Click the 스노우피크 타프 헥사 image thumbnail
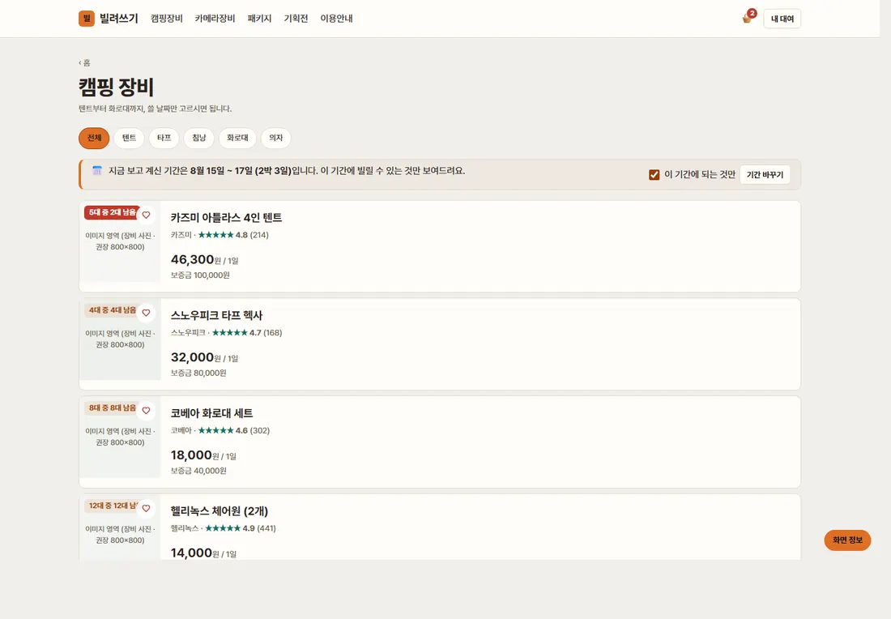Viewport: 891px width, 619px height. (x=120, y=339)
